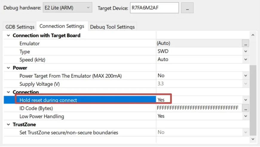Collapse the Connection section chevron
This screenshot has height=147, width=260.
pos(8,92)
